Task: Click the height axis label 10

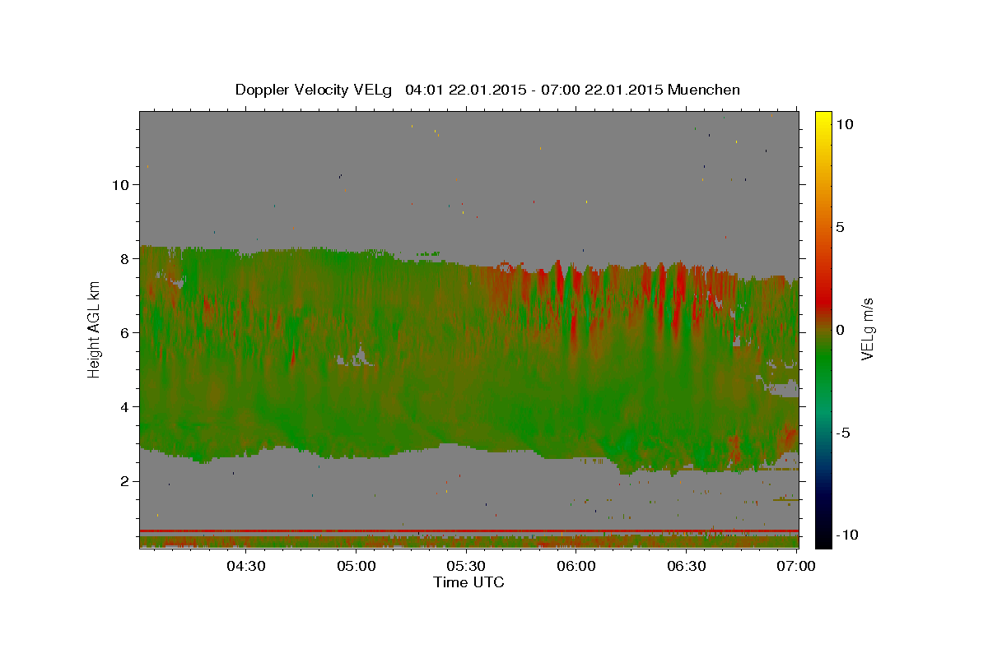Action: point(120,184)
